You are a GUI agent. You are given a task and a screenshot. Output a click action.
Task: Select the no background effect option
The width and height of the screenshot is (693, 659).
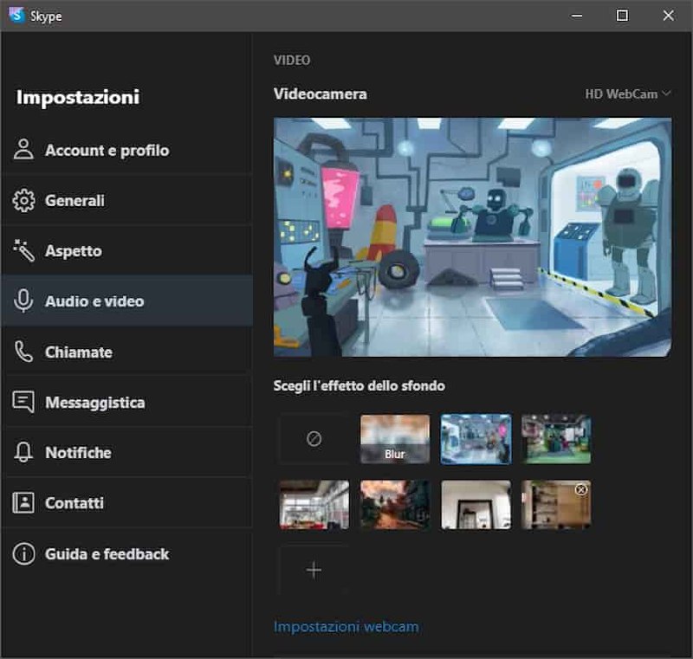(x=314, y=439)
